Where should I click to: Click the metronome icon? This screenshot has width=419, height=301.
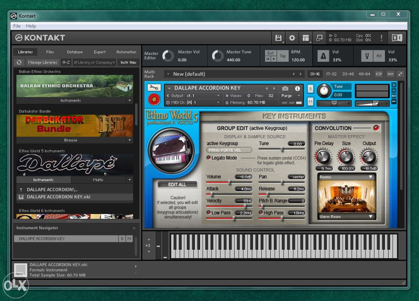(x=323, y=56)
